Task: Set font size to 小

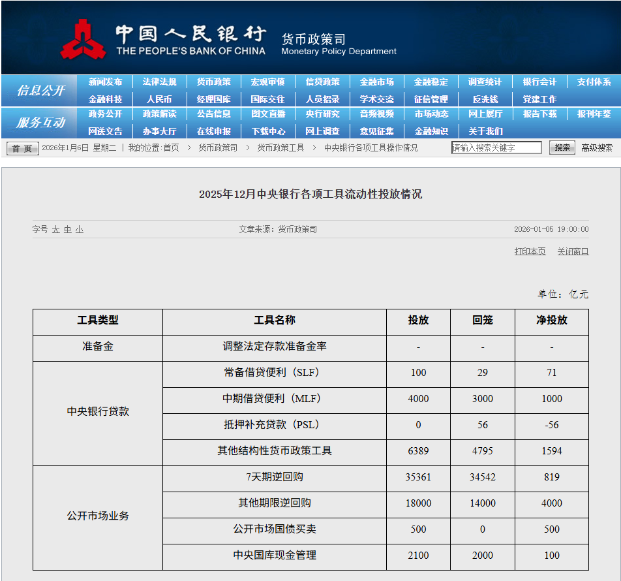Action: pyautogui.click(x=79, y=230)
